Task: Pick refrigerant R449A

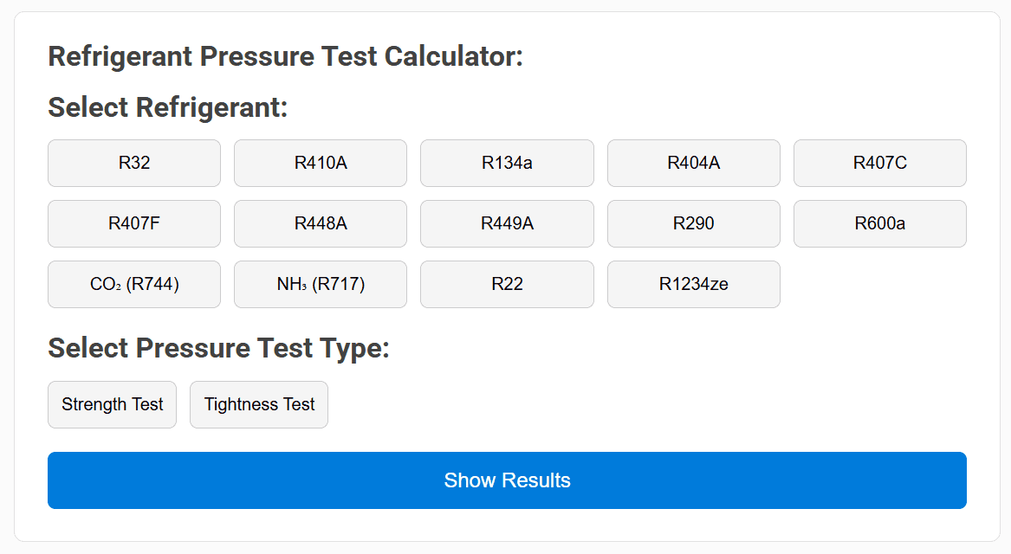Action: tap(507, 223)
